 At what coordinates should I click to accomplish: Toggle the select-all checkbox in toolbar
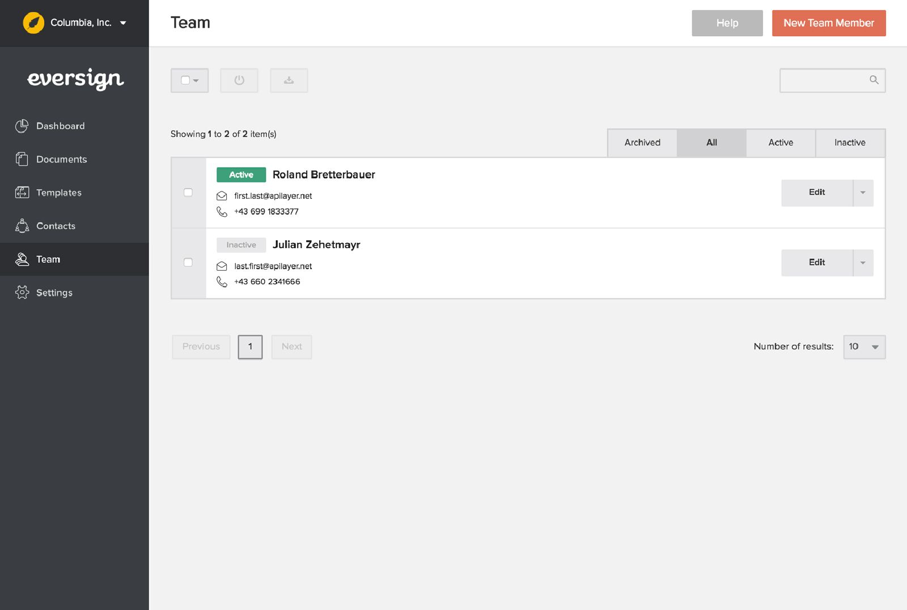185,80
